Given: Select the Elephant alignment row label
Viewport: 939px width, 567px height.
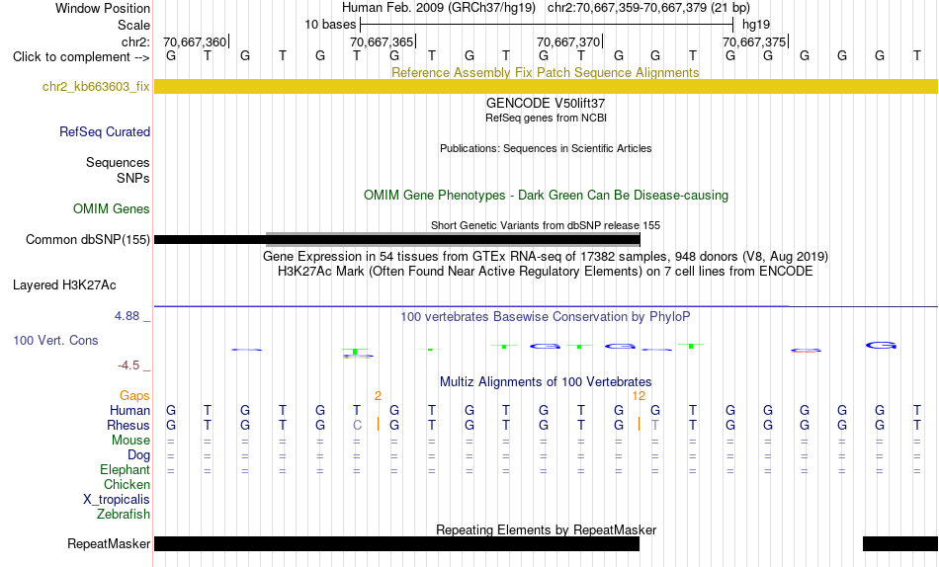Looking at the screenshot, I should tap(126, 470).
